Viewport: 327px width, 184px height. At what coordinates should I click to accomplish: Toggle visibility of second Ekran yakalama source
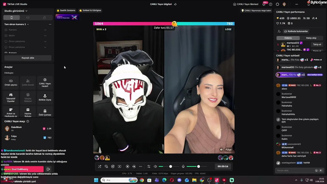(x=45, y=47)
